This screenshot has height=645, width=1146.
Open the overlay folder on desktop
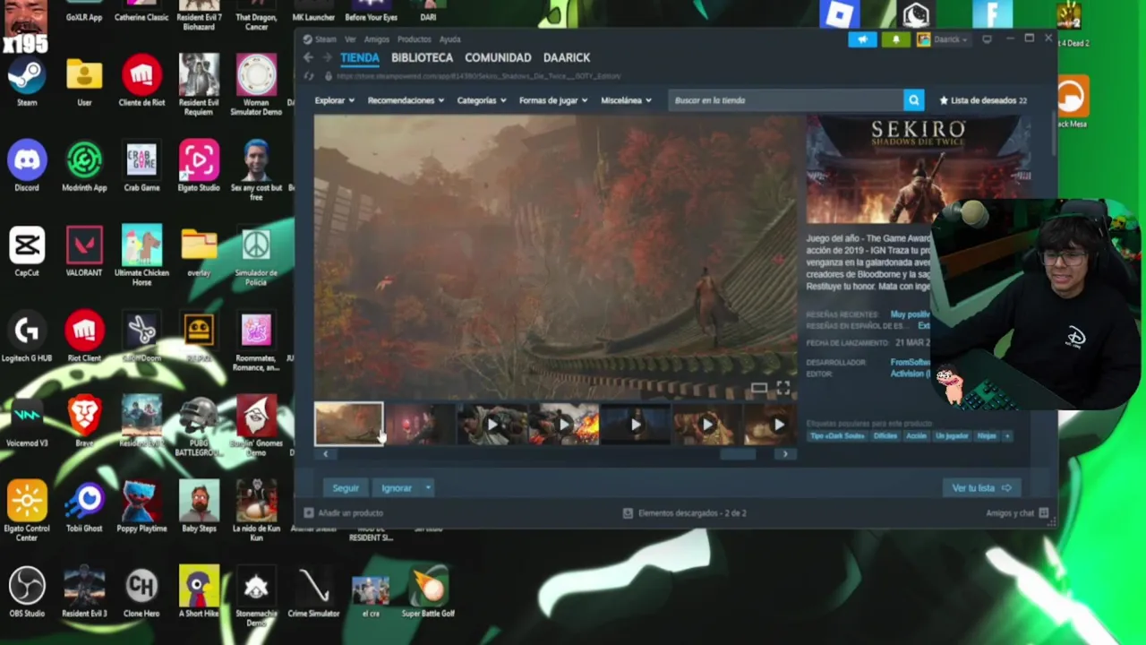pos(199,251)
